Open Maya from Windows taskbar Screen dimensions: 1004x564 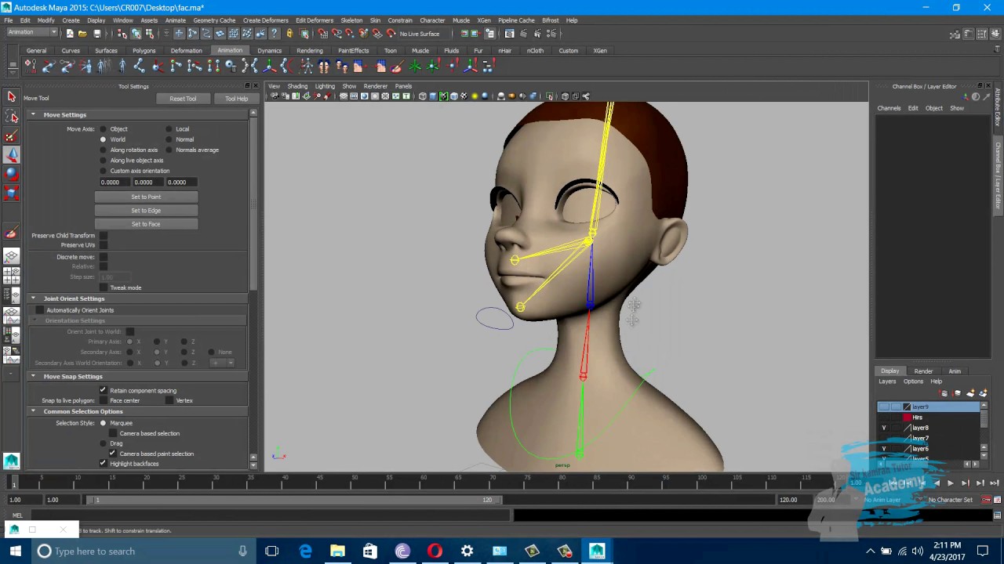(597, 551)
